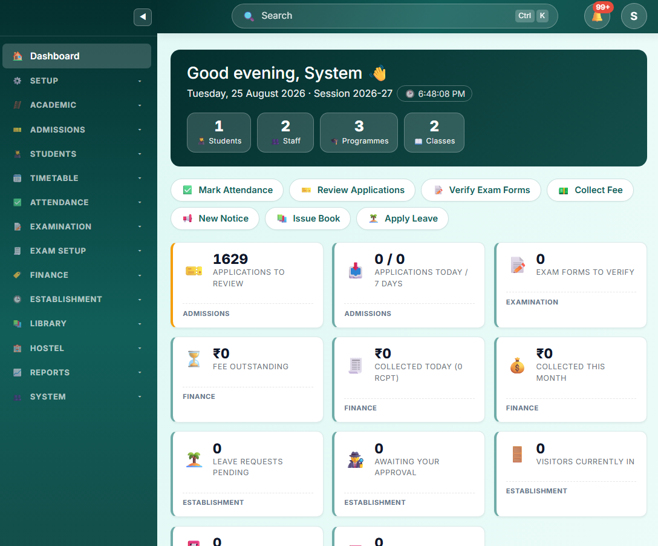Open the EXAM SETUP sidebar section
Screen dimensions: 658x546
point(77,251)
